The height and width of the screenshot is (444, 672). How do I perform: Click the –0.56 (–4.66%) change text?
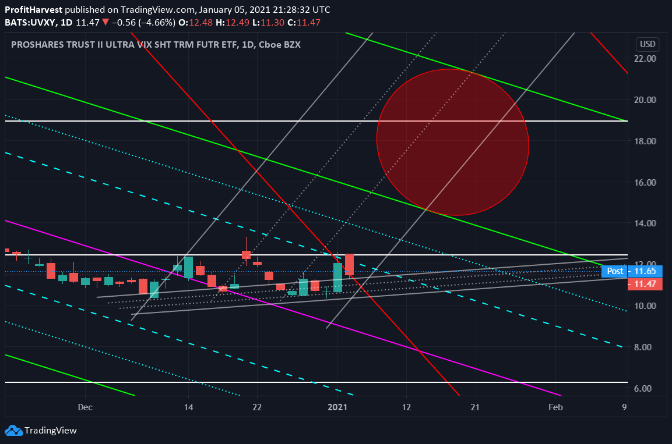pos(143,22)
